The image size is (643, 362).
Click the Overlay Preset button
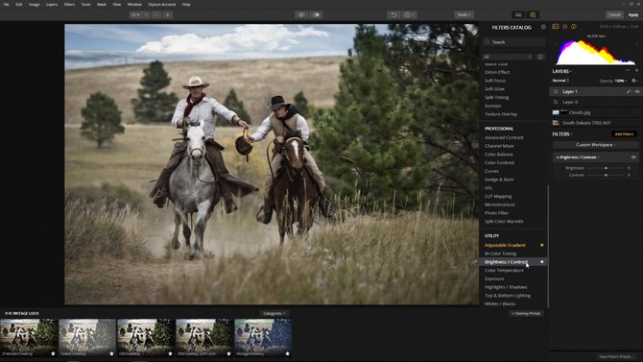(527, 313)
